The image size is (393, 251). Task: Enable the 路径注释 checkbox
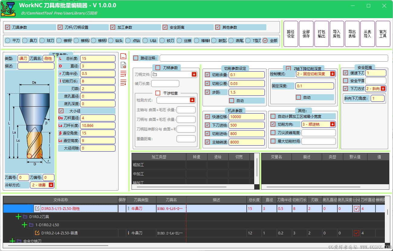136,58
